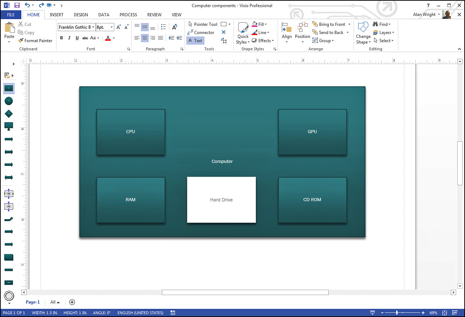Screen dimensions: 465x317
Task: Activate the Format Painter brush
Action: pyautogui.click(x=35, y=41)
